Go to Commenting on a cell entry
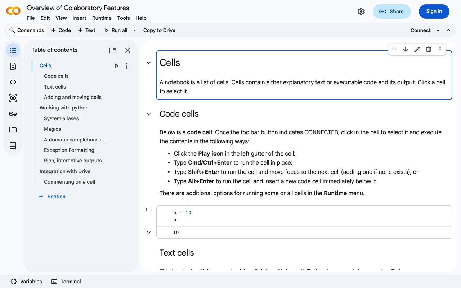 coord(70,182)
